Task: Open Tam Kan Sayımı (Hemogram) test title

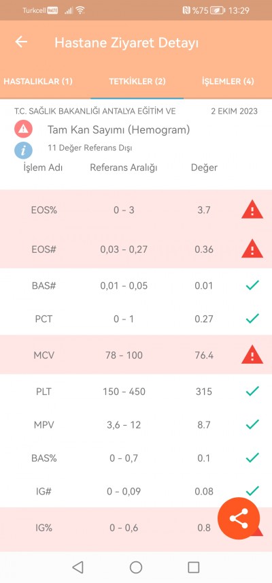Action: (x=118, y=130)
